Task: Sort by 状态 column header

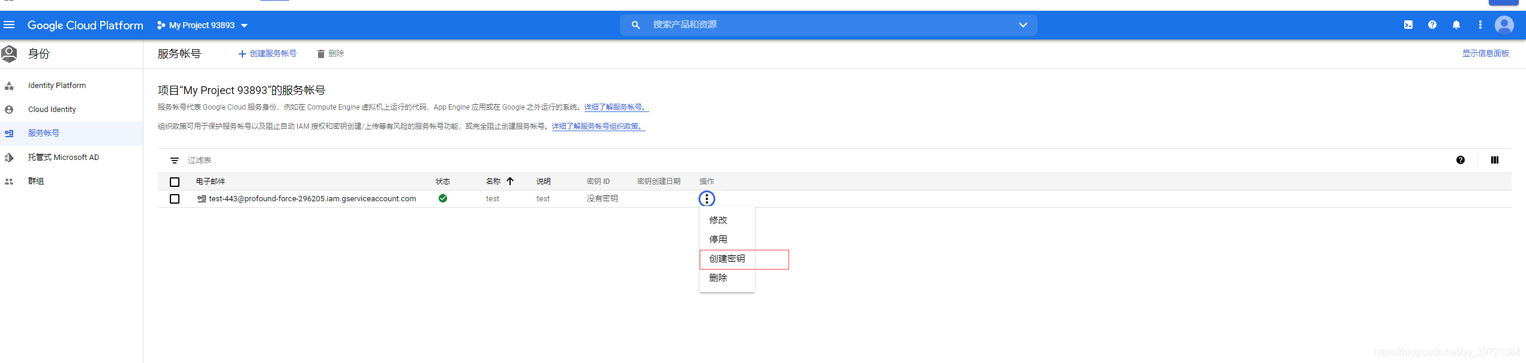Action: pyautogui.click(x=443, y=181)
